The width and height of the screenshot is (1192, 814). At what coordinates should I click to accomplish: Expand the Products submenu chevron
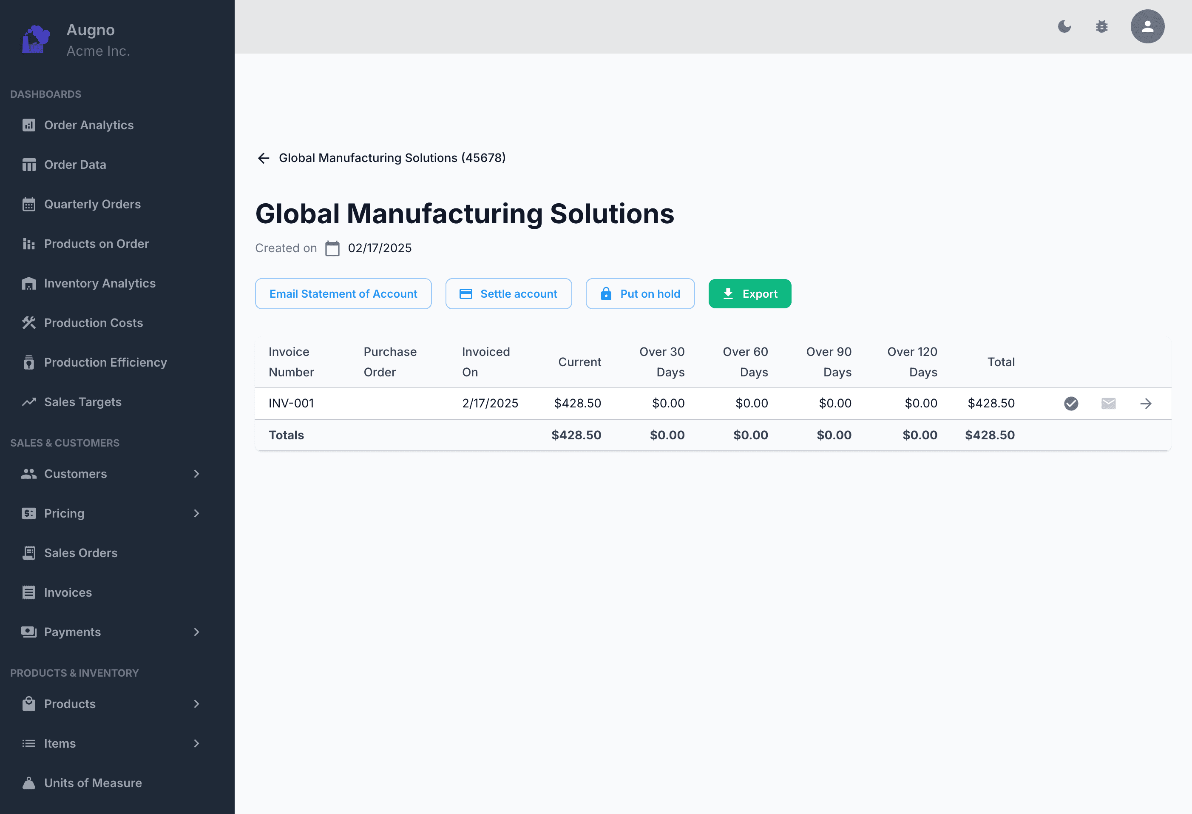point(196,704)
